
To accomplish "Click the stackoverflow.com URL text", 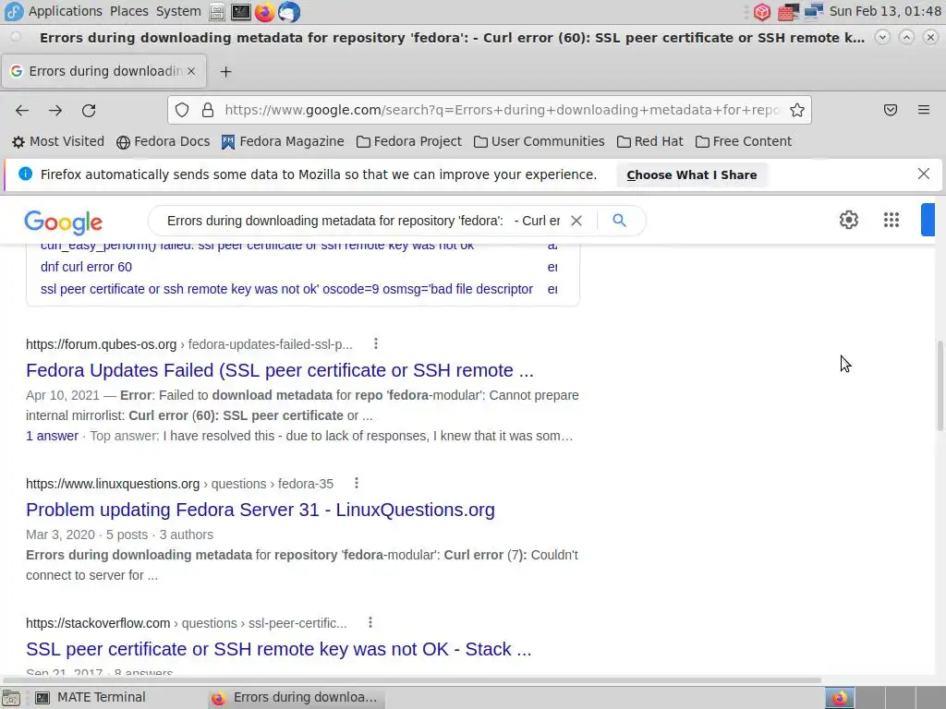I will click(x=98, y=623).
